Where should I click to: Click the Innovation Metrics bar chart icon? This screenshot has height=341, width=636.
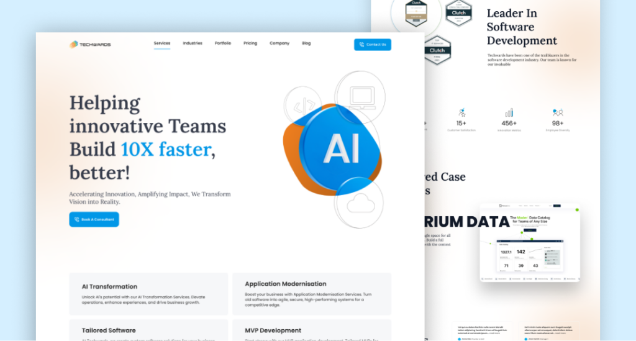[509, 113]
